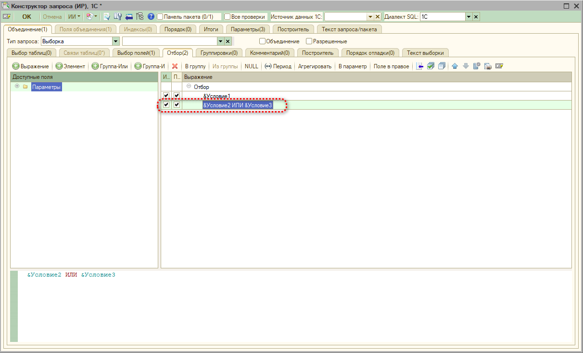Click the check all boxes icon
The width and height of the screenshot is (583, 353).
431,66
